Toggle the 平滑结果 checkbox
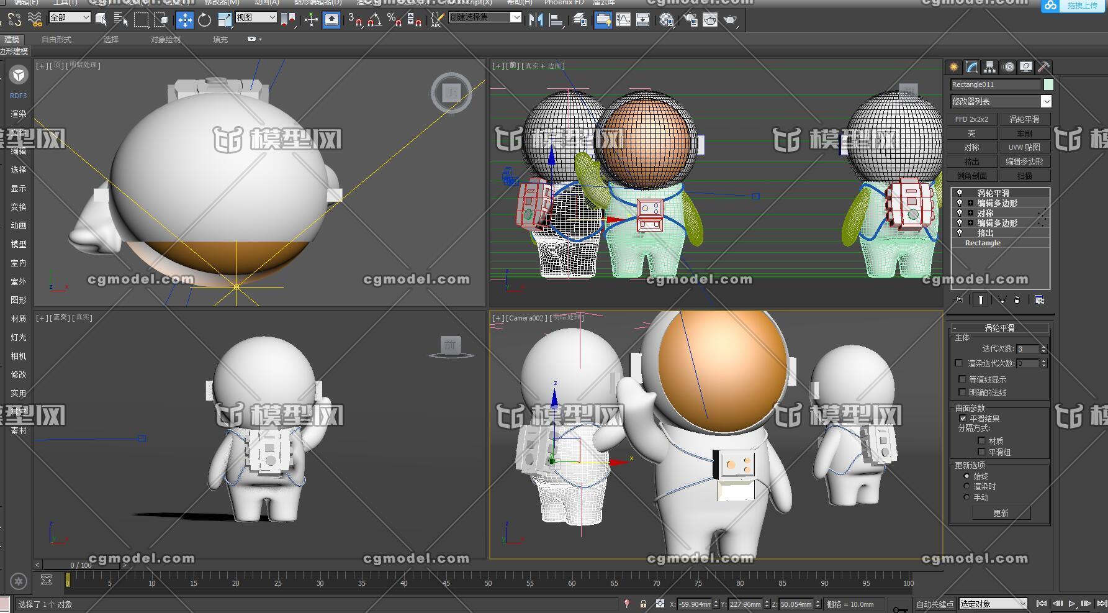This screenshot has height=613, width=1108. (x=963, y=418)
